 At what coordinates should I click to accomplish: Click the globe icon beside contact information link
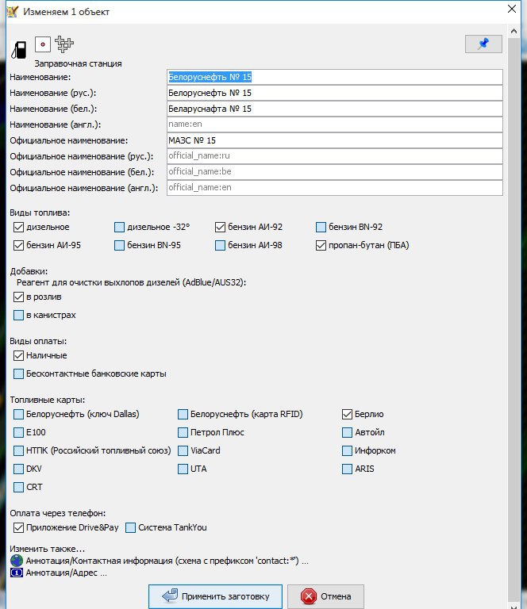(x=17, y=561)
